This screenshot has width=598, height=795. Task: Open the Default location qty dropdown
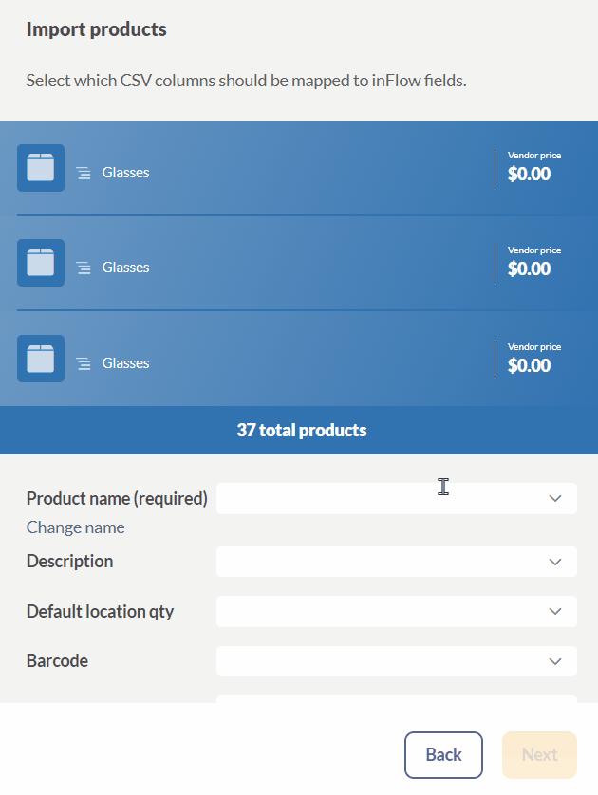[x=396, y=611]
